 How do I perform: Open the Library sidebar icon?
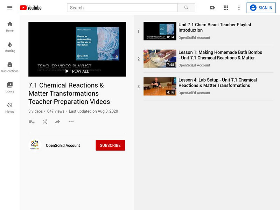9,85
